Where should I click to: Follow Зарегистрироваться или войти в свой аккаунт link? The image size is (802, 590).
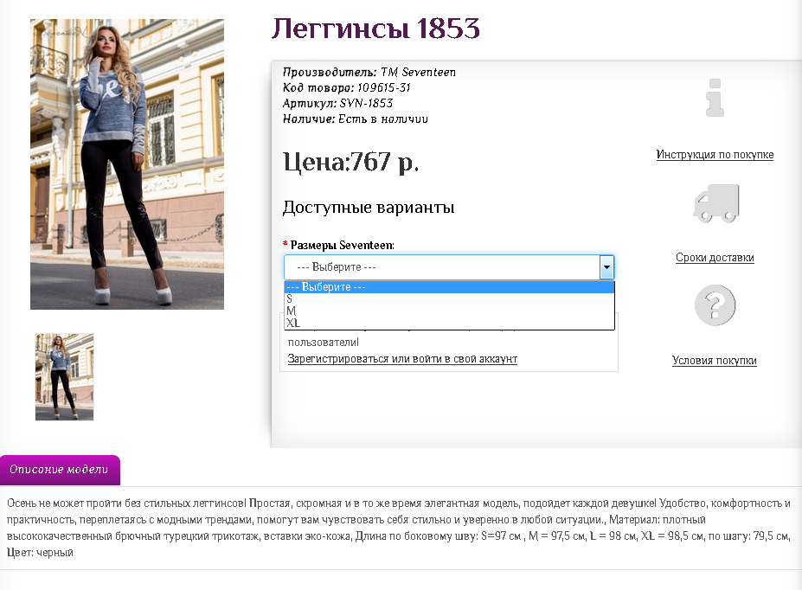pyautogui.click(x=402, y=358)
